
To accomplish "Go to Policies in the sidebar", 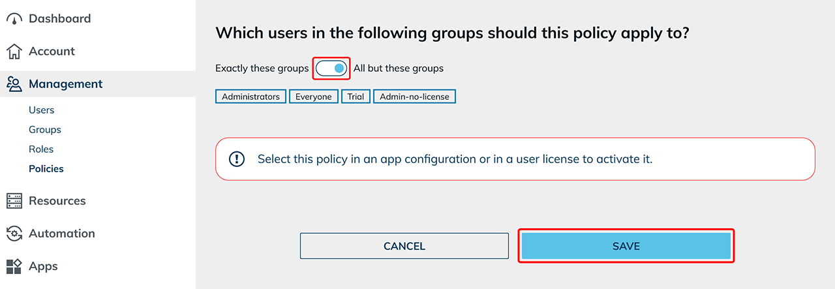I will pyautogui.click(x=46, y=169).
